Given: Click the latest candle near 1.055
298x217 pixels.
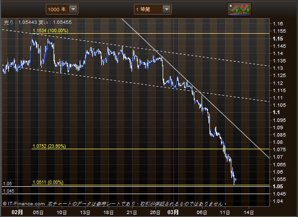Looking at the screenshot, I should point(235,179).
